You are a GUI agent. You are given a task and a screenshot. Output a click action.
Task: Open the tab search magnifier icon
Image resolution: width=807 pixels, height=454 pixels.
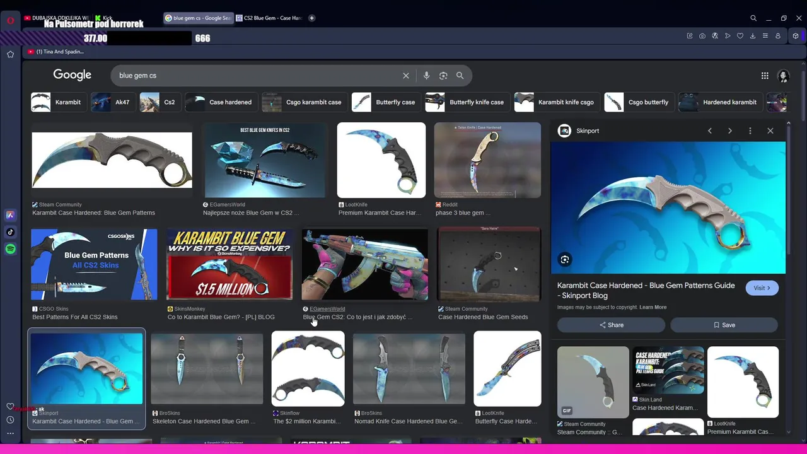click(753, 18)
